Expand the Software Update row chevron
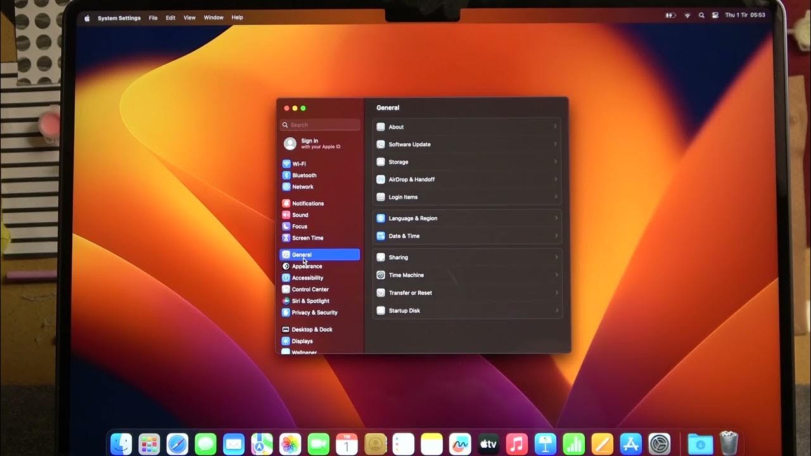 tap(556, 144)
